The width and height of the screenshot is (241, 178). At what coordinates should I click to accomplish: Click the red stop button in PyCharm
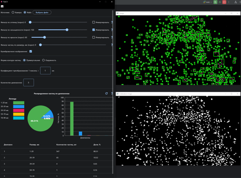pos(224,2)
